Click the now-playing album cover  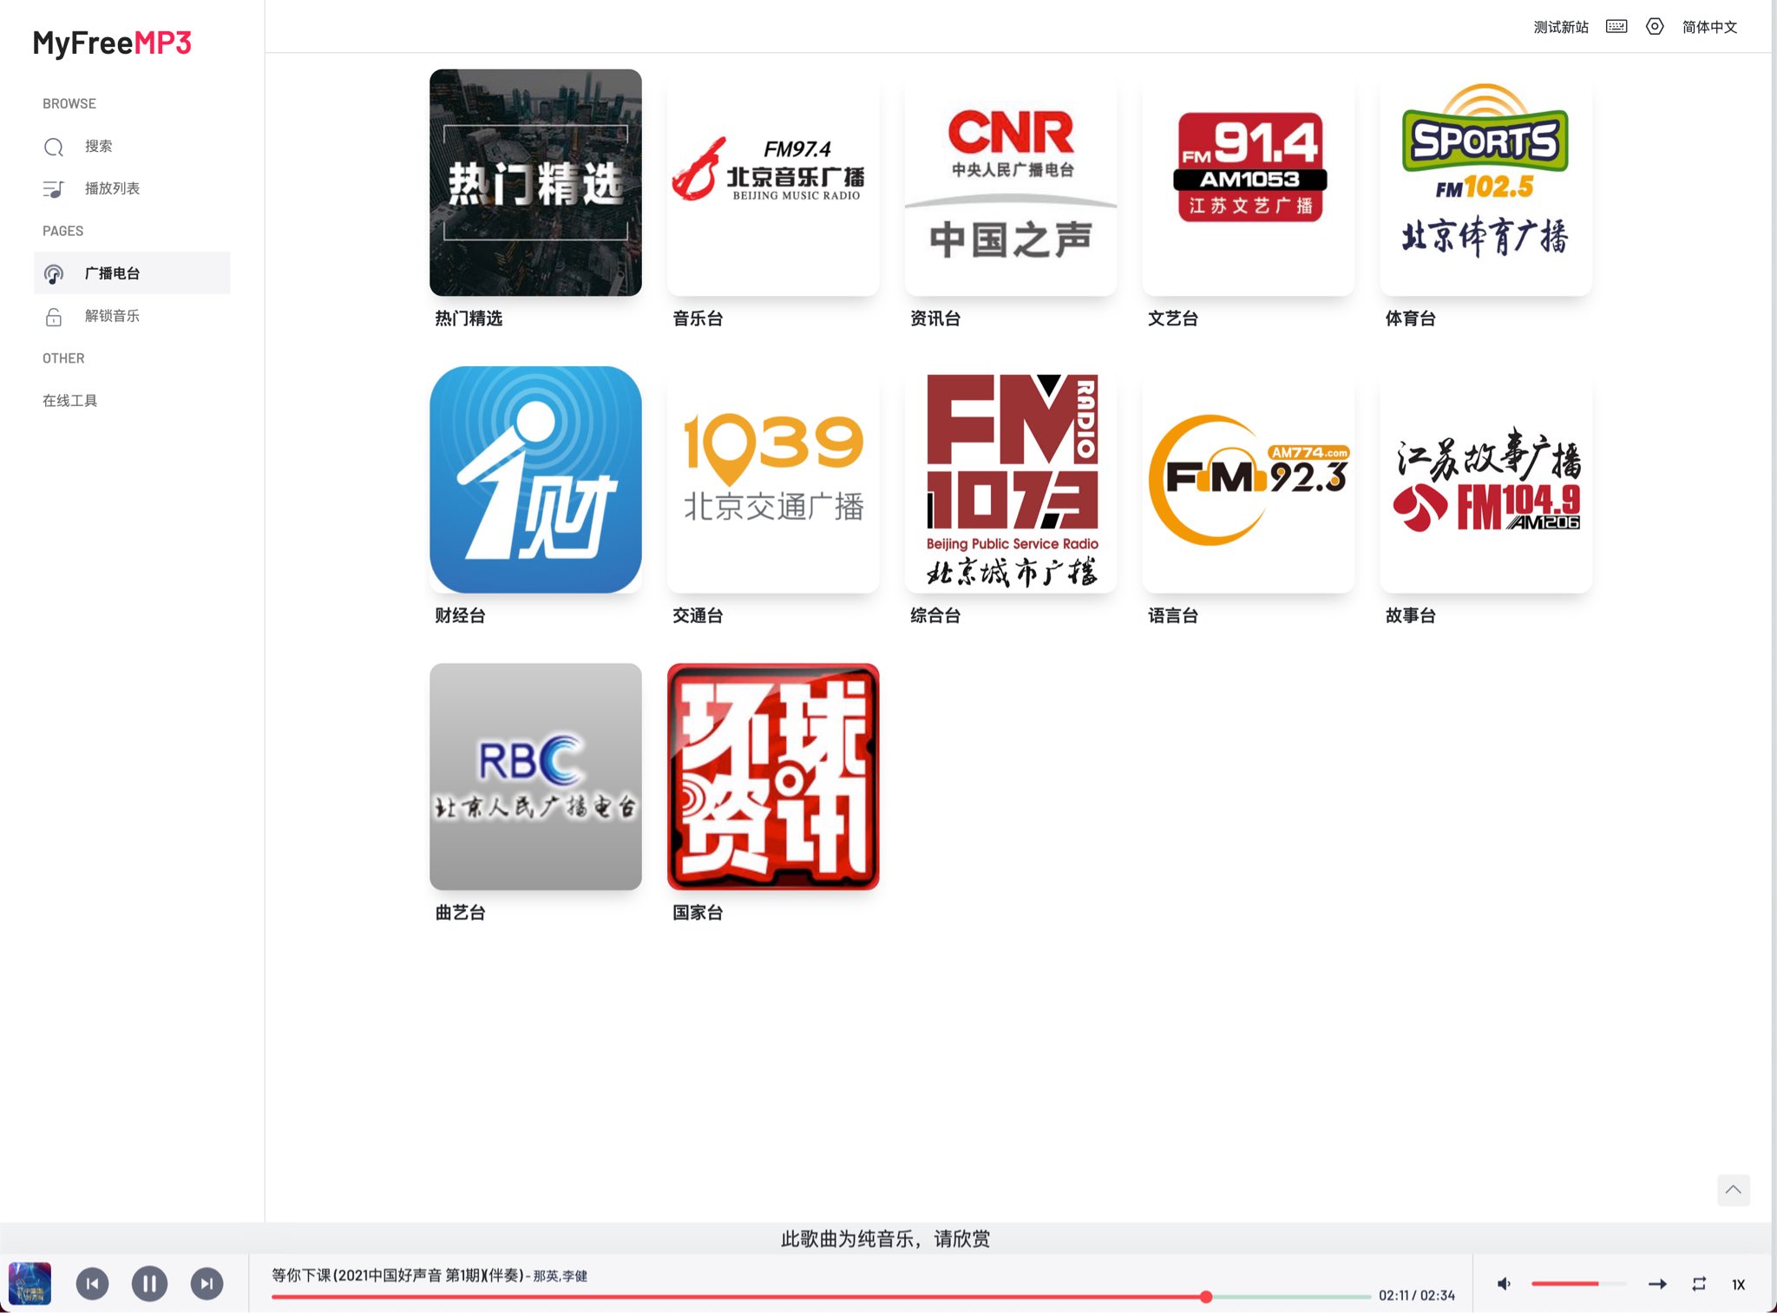[30, 1283]
